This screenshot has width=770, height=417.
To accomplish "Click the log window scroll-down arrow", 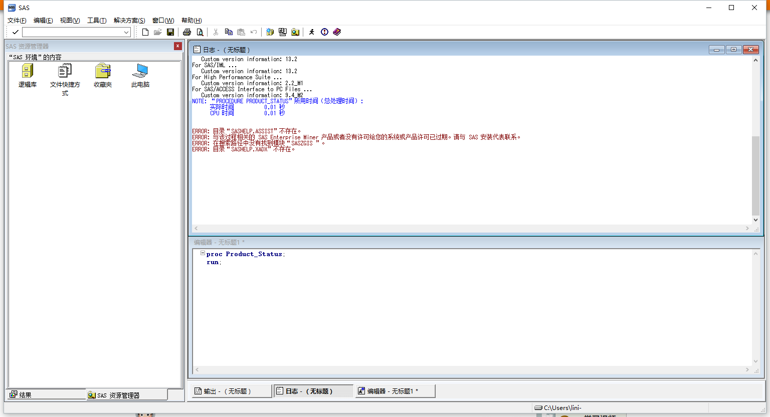I will 755,220.
